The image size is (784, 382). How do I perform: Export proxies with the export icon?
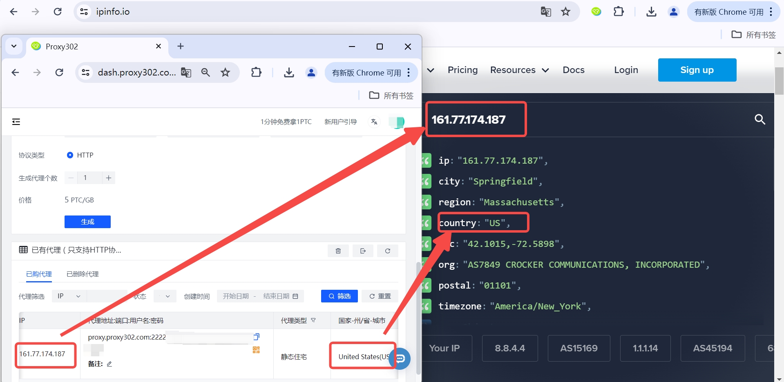tap(363, 251)
